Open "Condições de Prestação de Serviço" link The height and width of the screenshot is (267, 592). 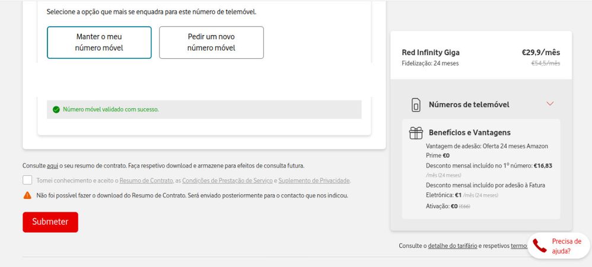(227, 180)
